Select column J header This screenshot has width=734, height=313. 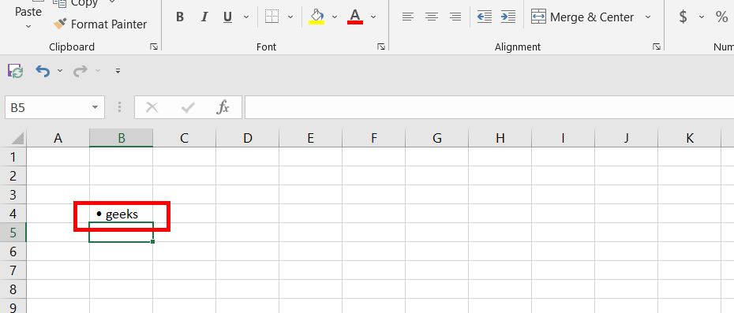627,138
